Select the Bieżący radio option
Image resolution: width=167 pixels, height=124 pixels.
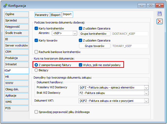36,70
